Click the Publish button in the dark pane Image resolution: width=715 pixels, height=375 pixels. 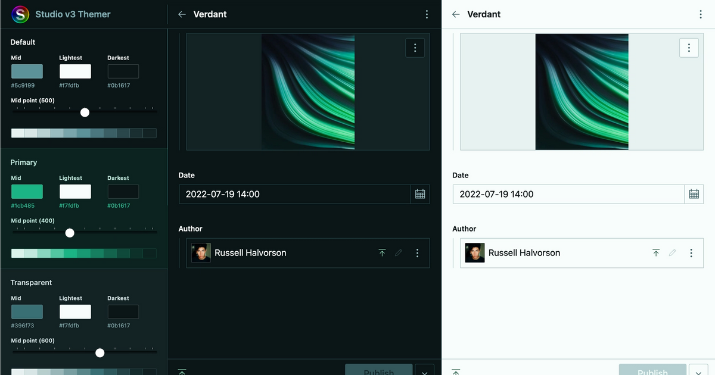point(379,370)
